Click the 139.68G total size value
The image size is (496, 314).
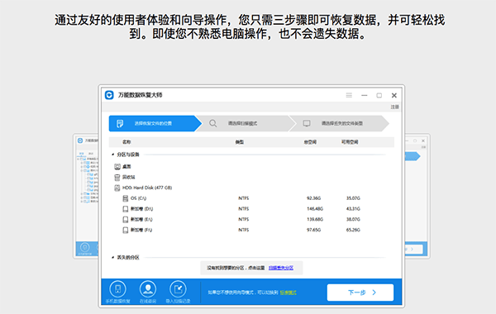315,219
